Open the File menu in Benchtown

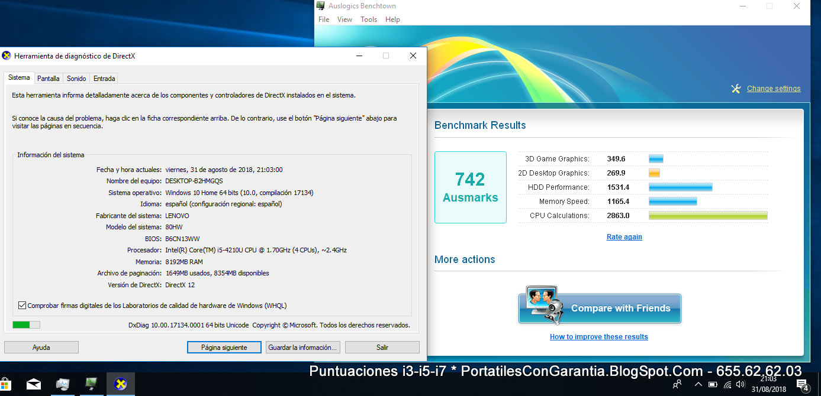tap(324, 20)
